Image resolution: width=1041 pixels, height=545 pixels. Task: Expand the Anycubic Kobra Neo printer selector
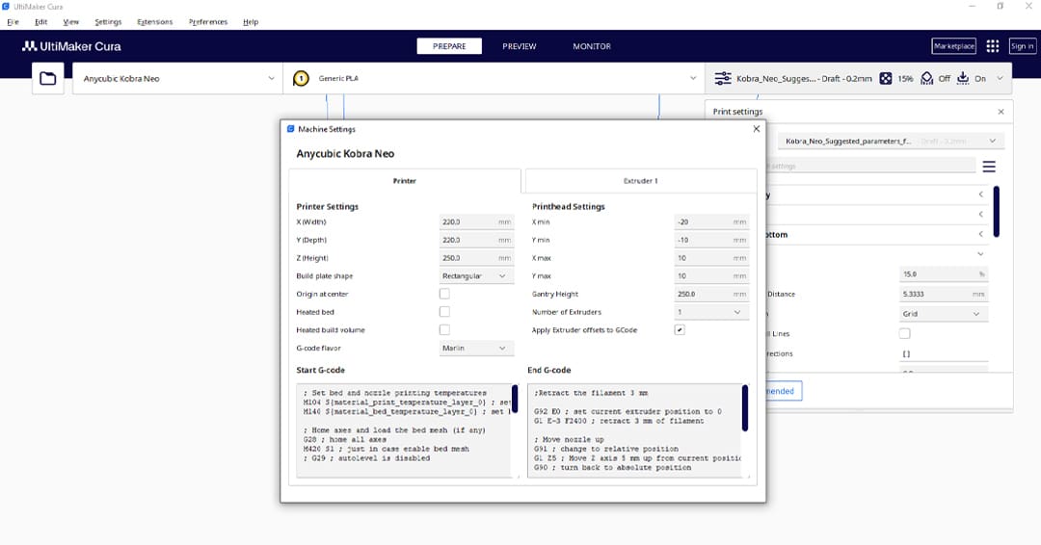(x=178, y=78)
